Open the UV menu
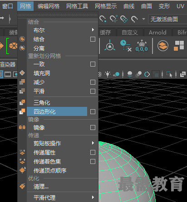187x202 pixels. tap(180, 6)
